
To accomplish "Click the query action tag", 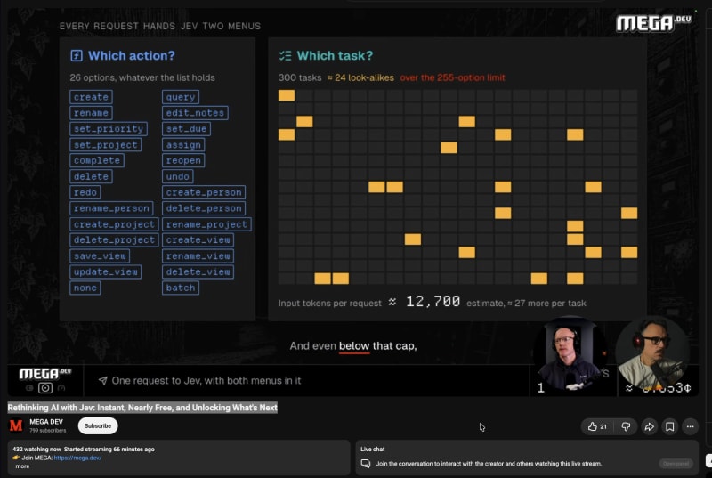I will click(181, 97).
